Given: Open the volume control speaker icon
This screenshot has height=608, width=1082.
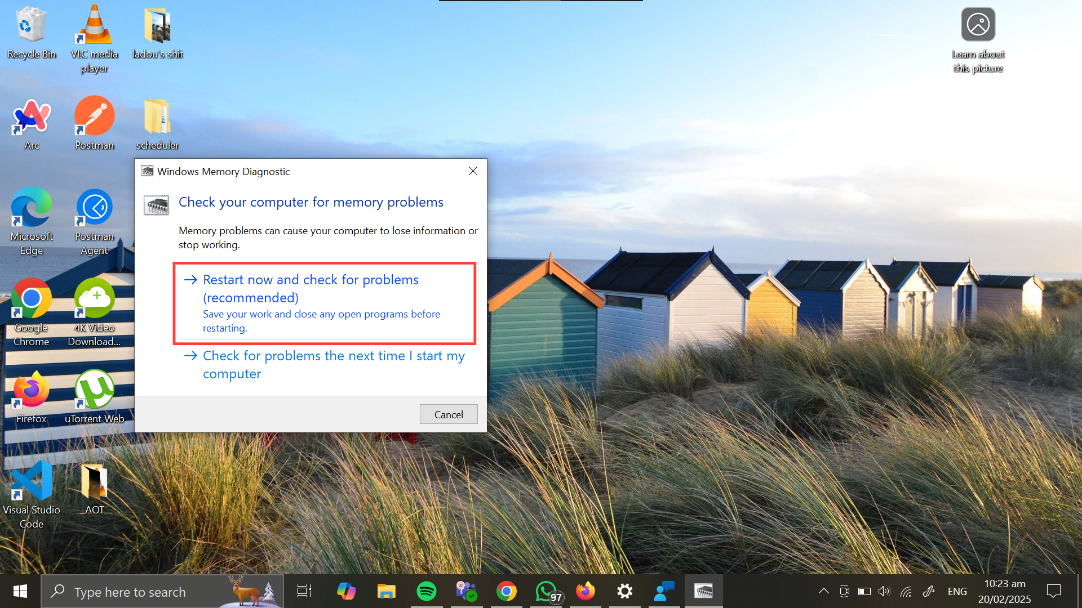Looking at the screenshot, I should [884, 591].
